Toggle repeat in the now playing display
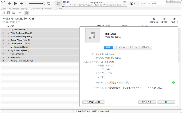The image size is (182, 113). [x=68, y=2]
